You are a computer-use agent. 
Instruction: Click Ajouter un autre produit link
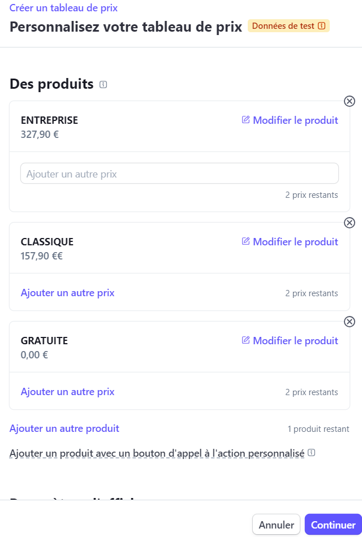64,428
